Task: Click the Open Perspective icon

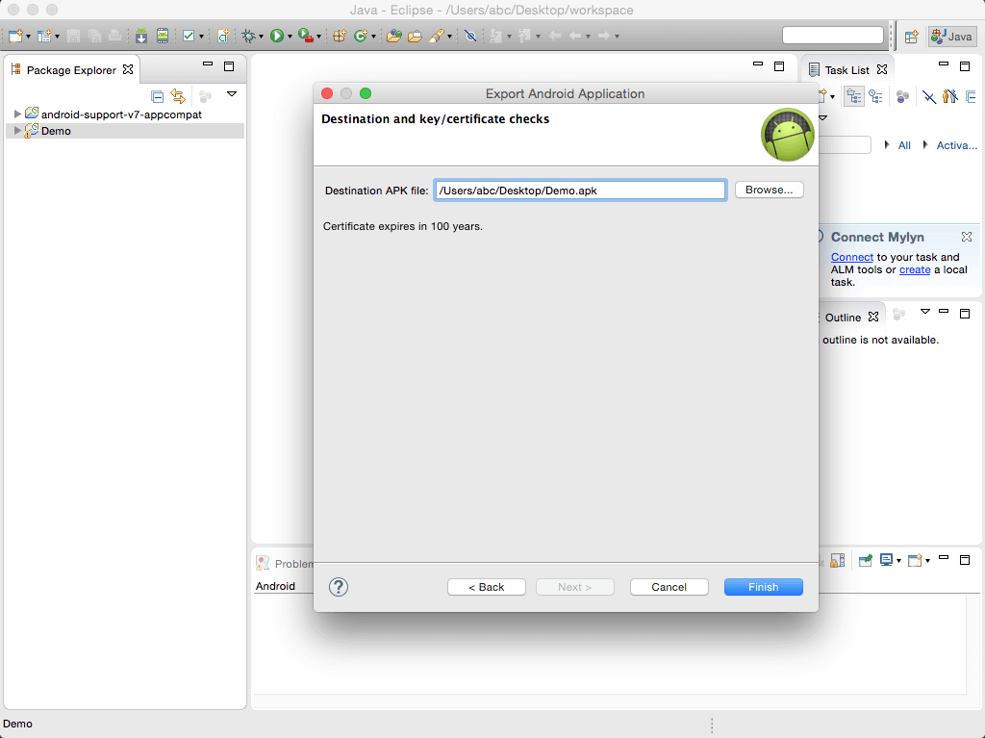Action: [x=912, y=37]
